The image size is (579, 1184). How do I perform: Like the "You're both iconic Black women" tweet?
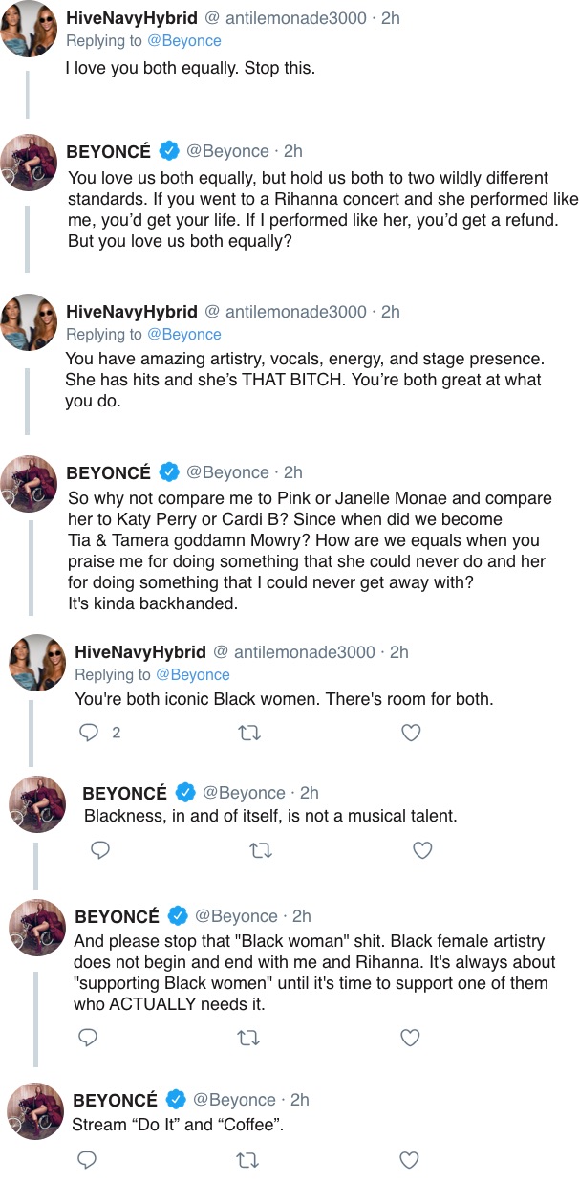(x=410, y=733)
